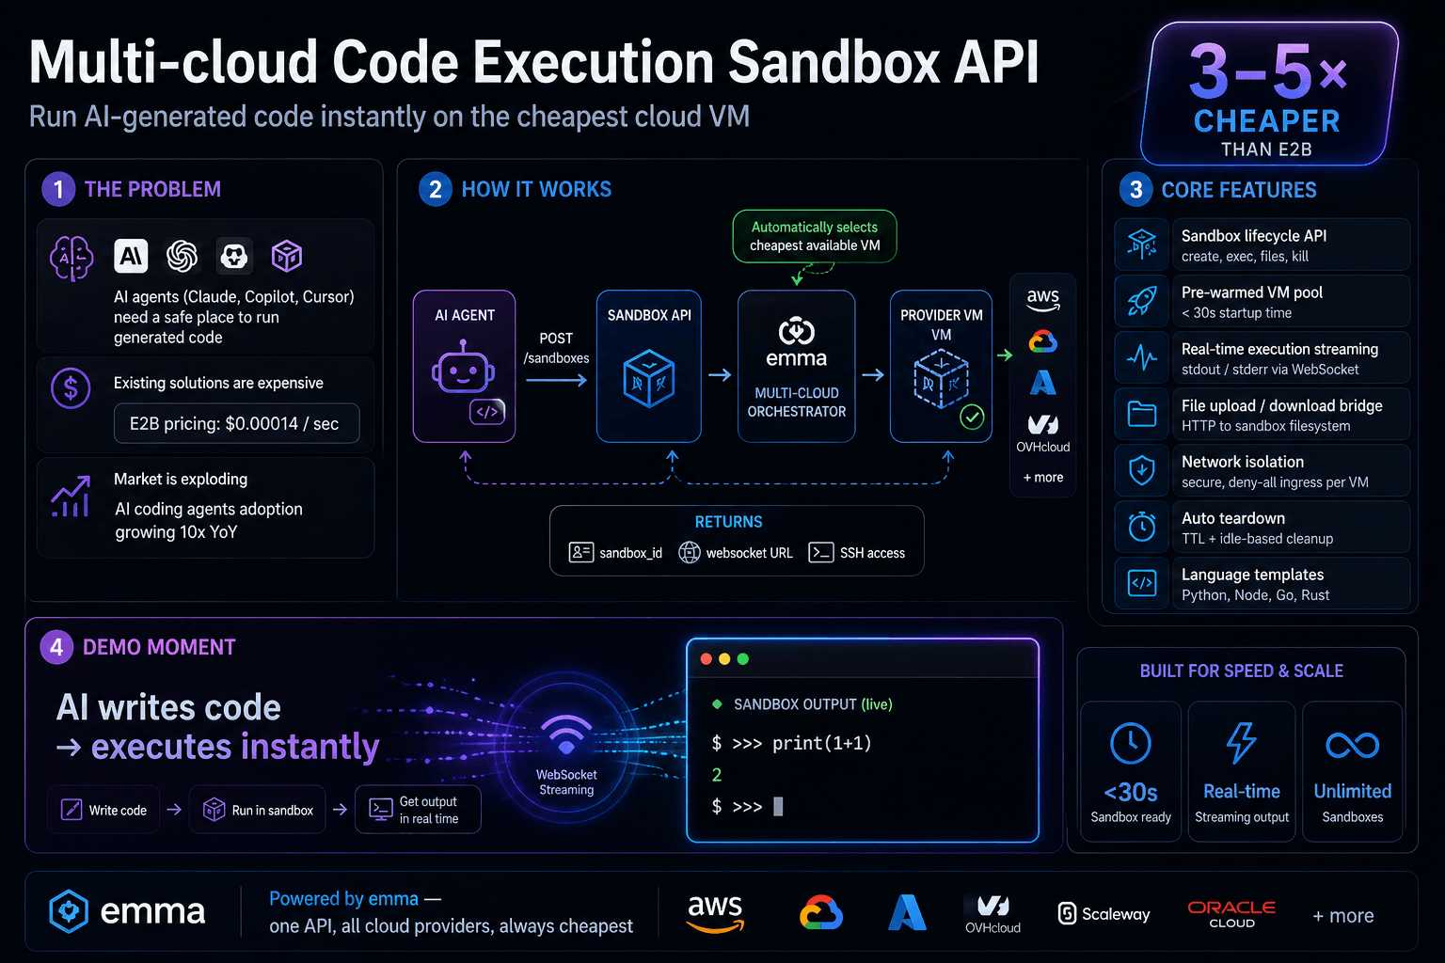Viewport: 1445px width, 963px height.
Task: Click the print(1+1) command line
Action: pyautogui.click(x=792, y=743)
